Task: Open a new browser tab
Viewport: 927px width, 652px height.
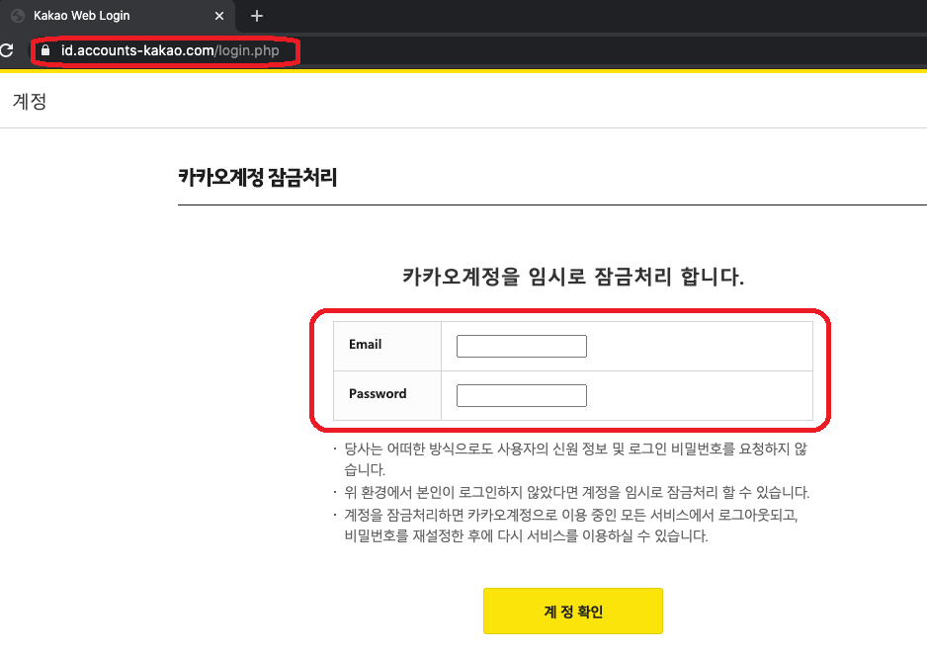Action: point(257,16)
